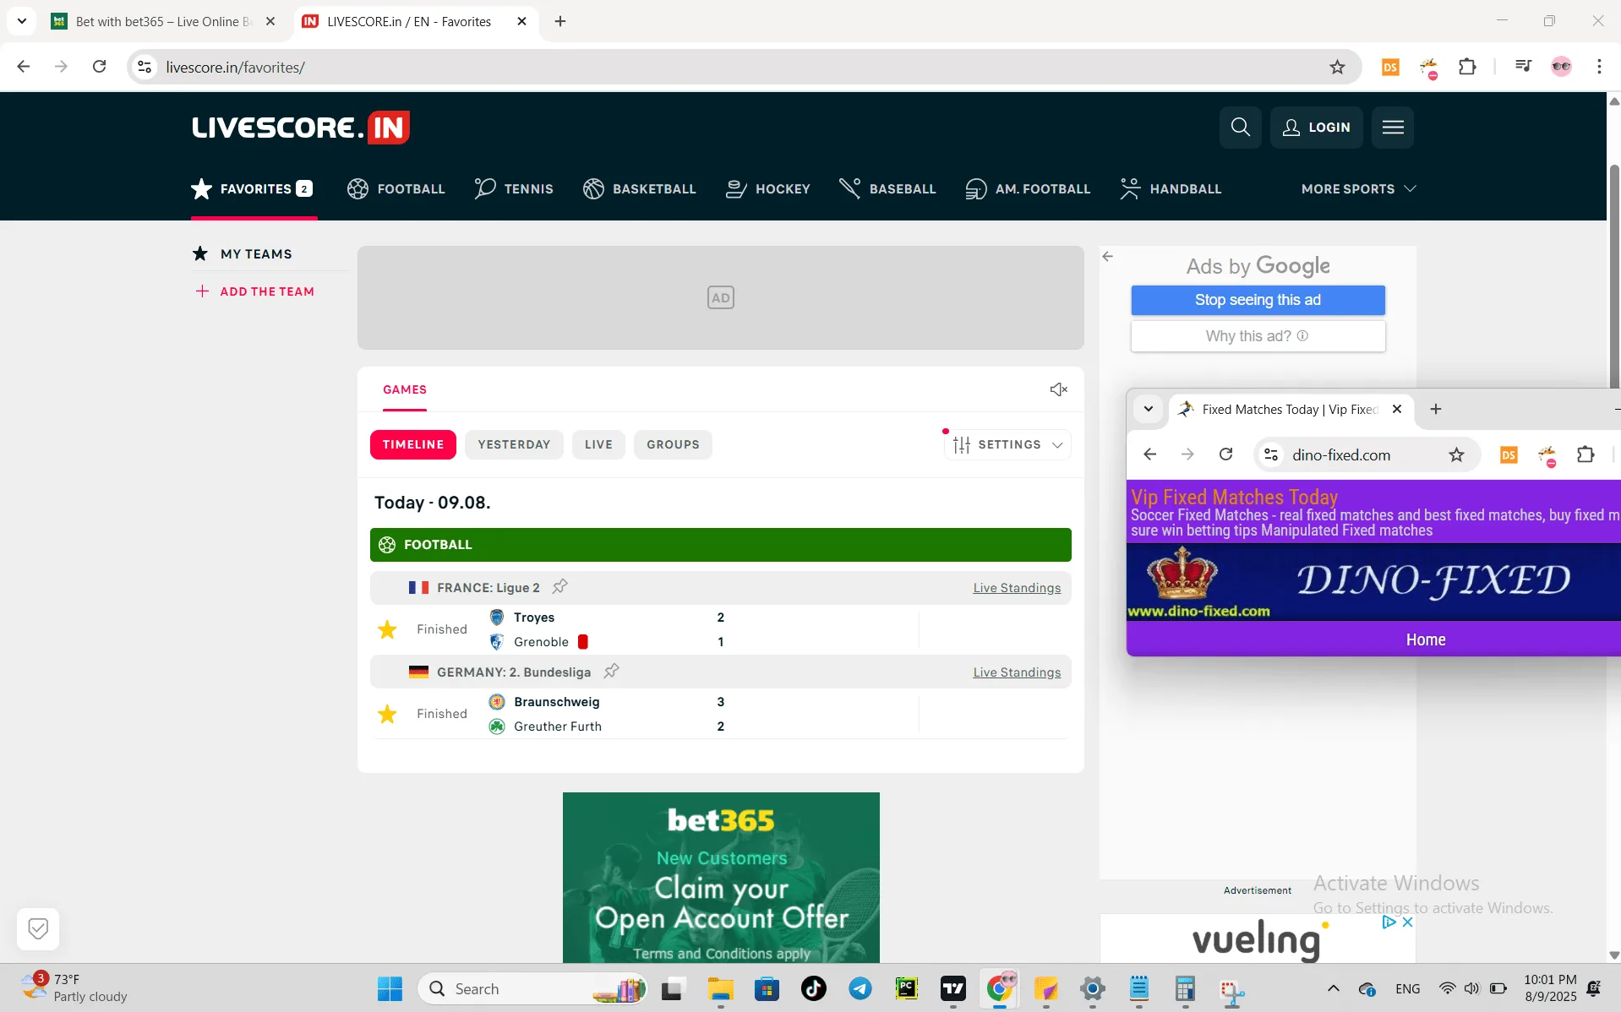This screenshot has height=1012, width=1621.
Task: Open Live Standings for France Ligue 2
Action: coord(1016,588)
